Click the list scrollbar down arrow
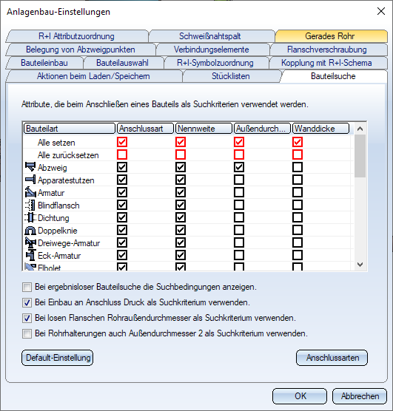 click(x=360, y=265)
